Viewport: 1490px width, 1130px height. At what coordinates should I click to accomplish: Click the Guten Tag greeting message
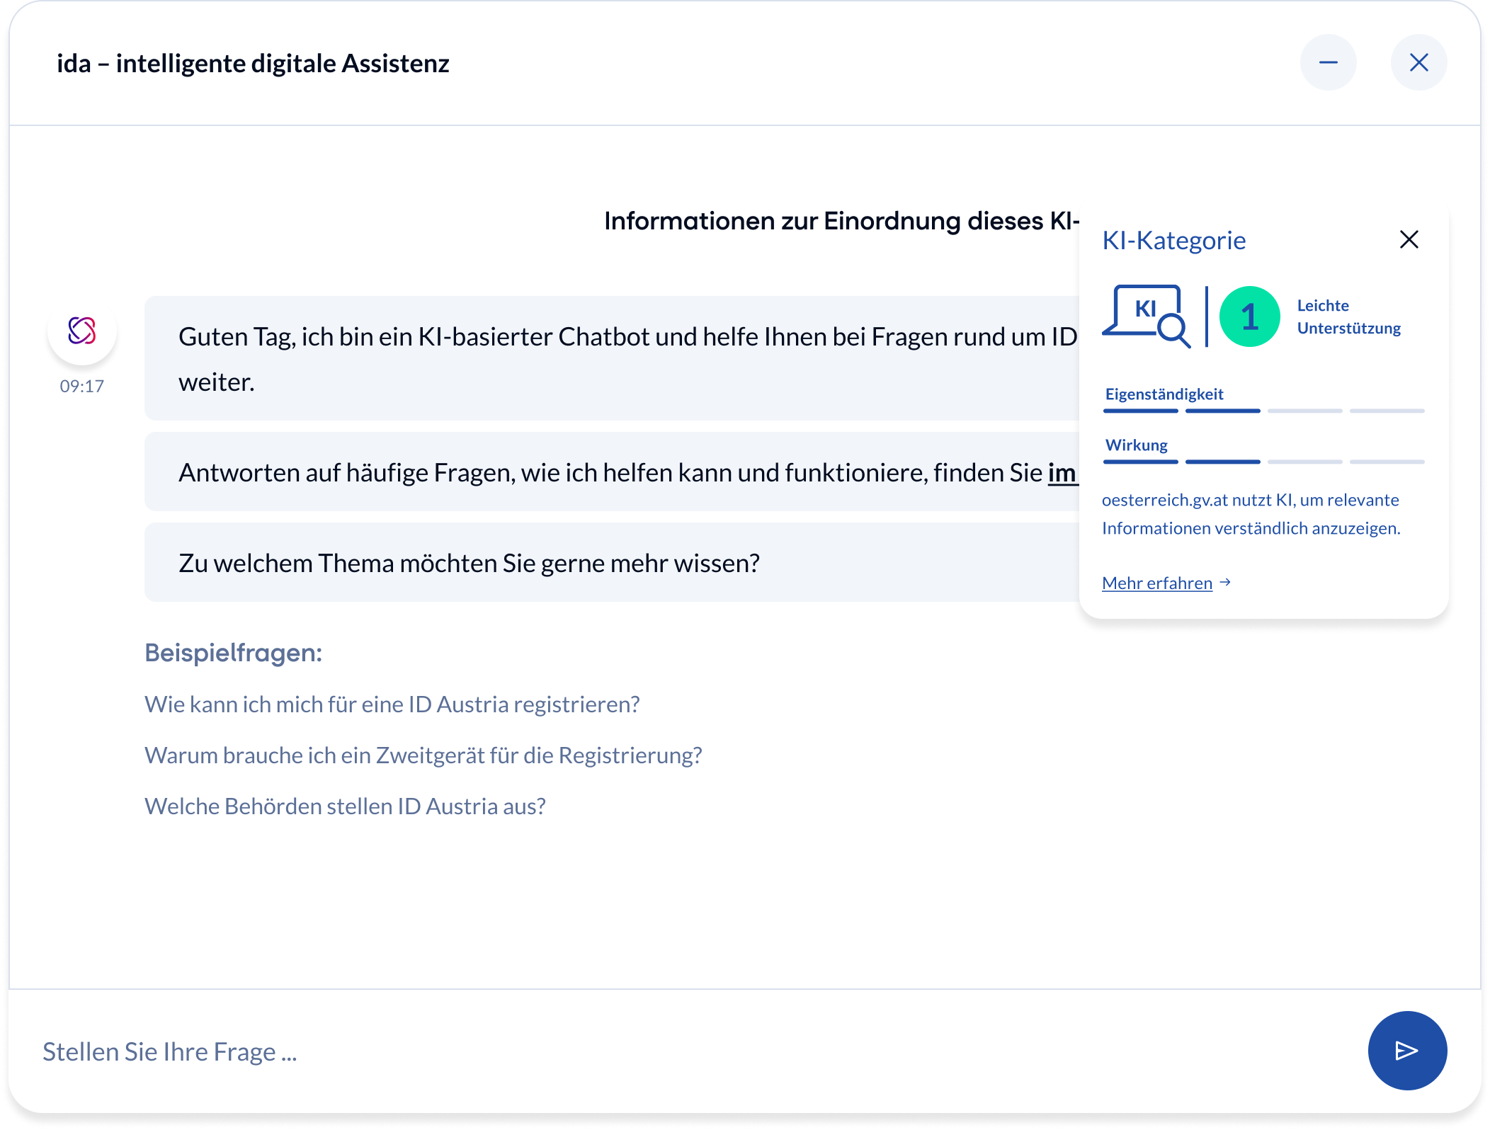click(612, 358)
